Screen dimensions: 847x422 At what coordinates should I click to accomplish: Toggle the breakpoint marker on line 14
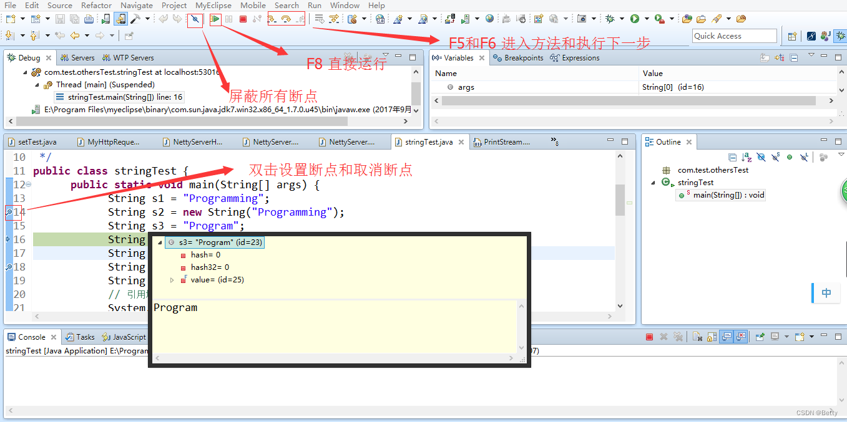(x=9, y=212)
